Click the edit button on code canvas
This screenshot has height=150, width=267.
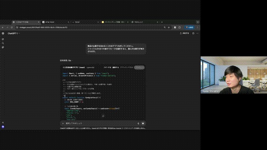pyautogui.click(x=116, y=67)
